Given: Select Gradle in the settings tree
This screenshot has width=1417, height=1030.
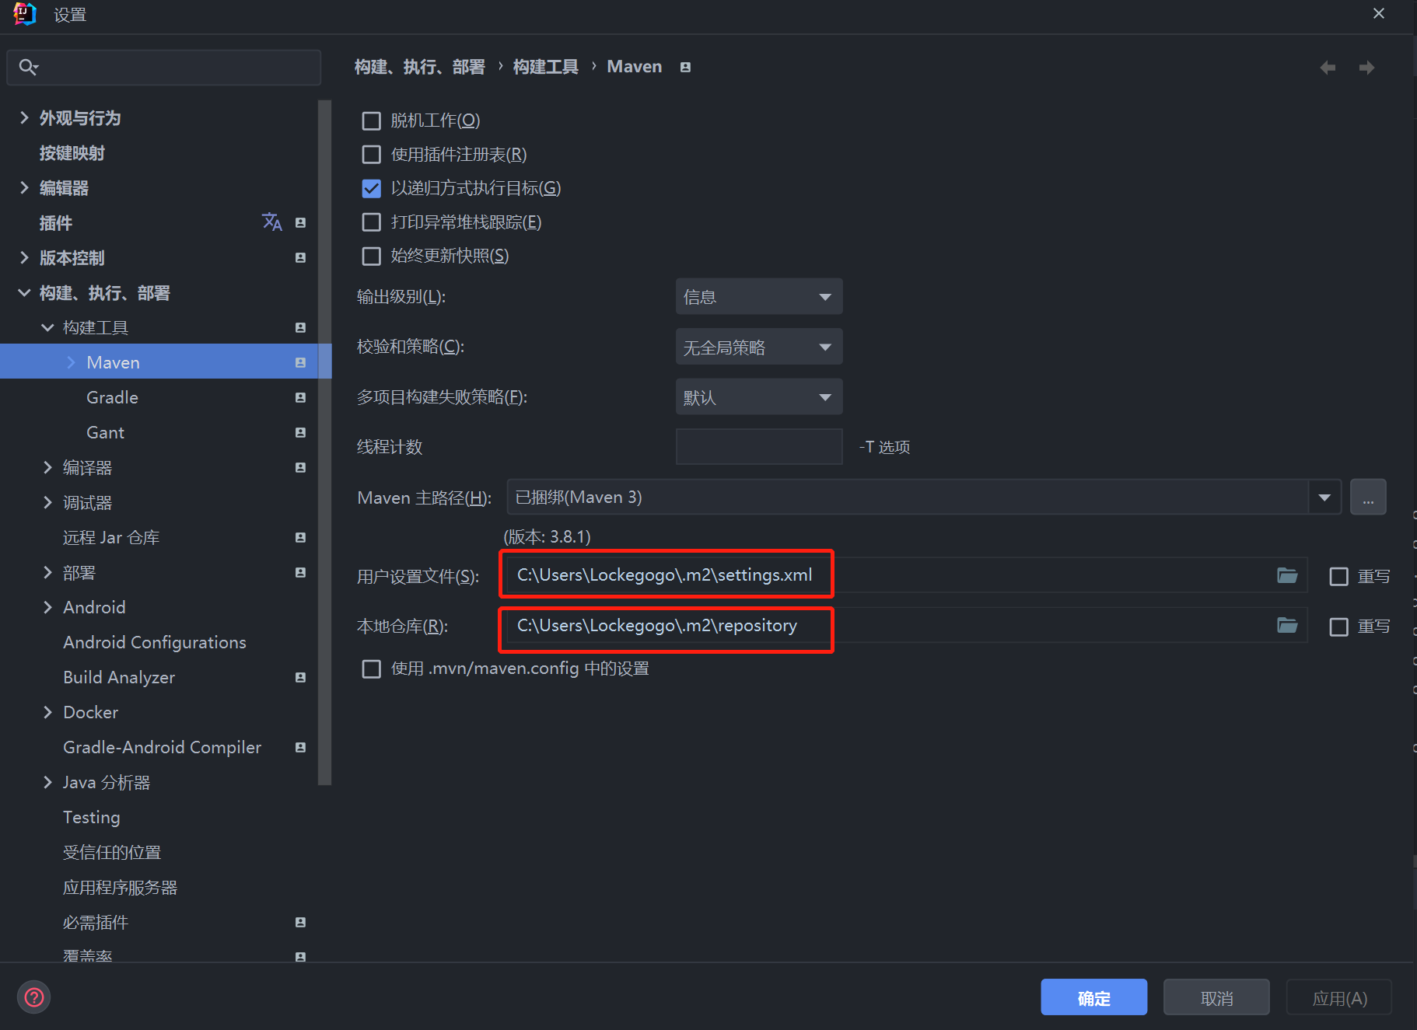Looking at the screenshot, I should [x=113, y=397].
